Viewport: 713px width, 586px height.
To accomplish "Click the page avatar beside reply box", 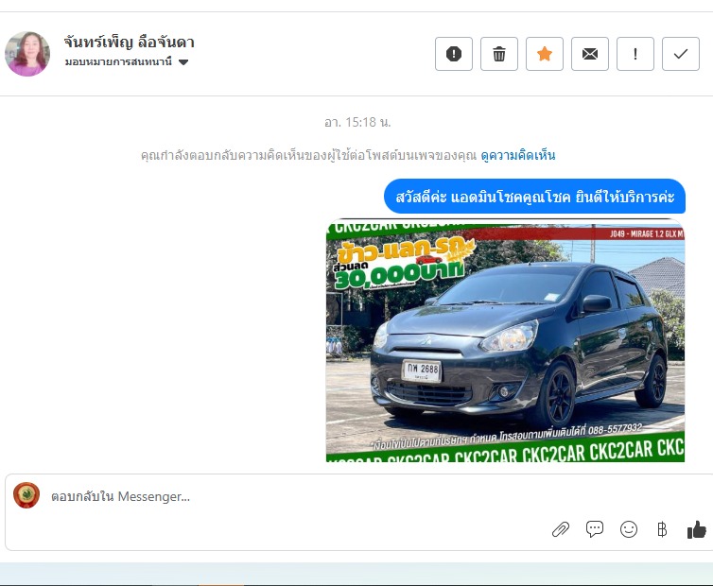I will (26, 495).
